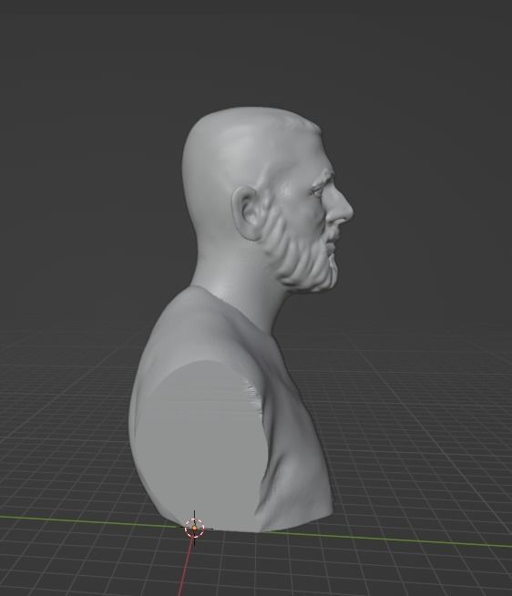Click the 3D cursor at the bust's base
This screenshot has width=512, height=596.
[x=195, y=528]
